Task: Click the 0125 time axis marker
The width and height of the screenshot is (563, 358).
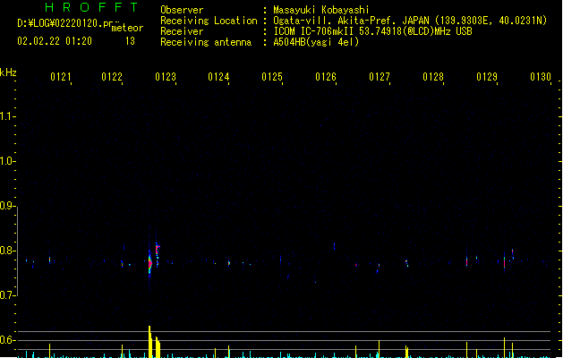Action: click(x=272, y=77)
